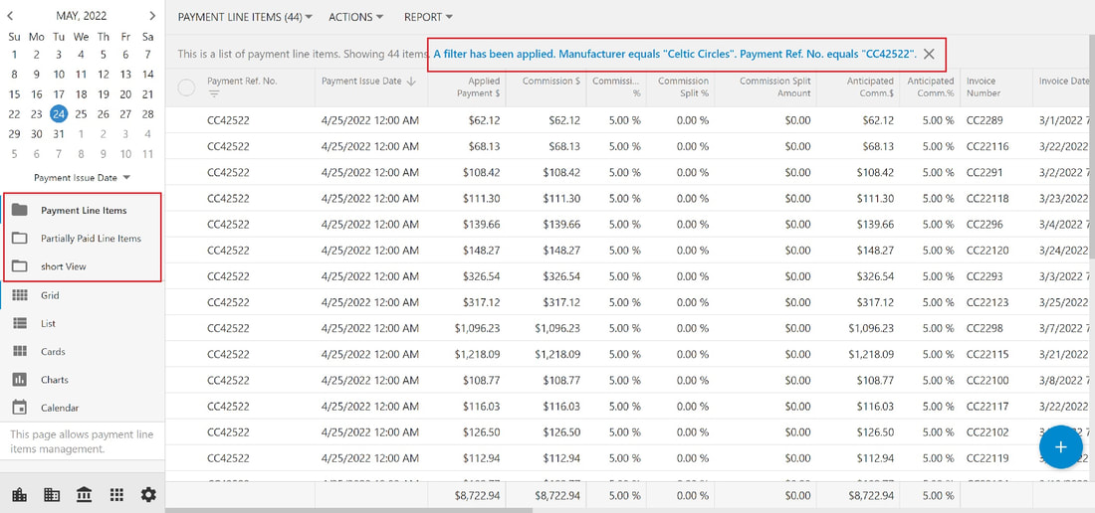Toggle the select-all circle in table header
The image size is (1095, 513).
click(186, 87)
